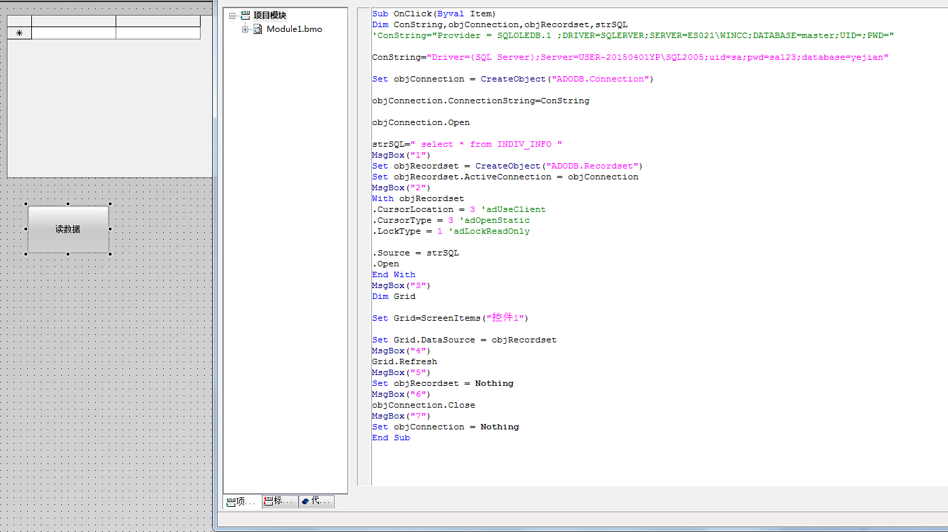
Task: Click the .LockType = 1 line
Action: 451,231
